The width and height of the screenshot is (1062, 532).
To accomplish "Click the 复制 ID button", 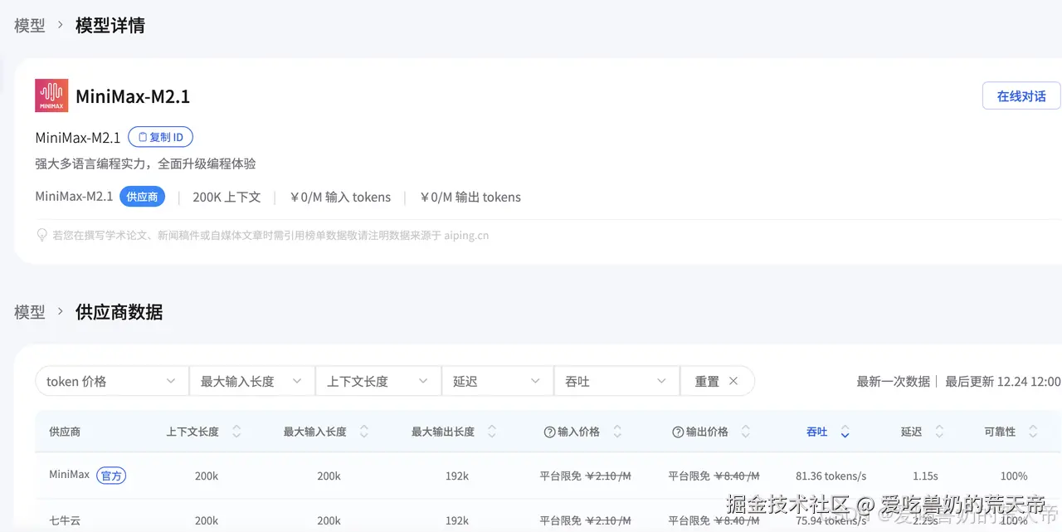I will click(x=160, y=136).
